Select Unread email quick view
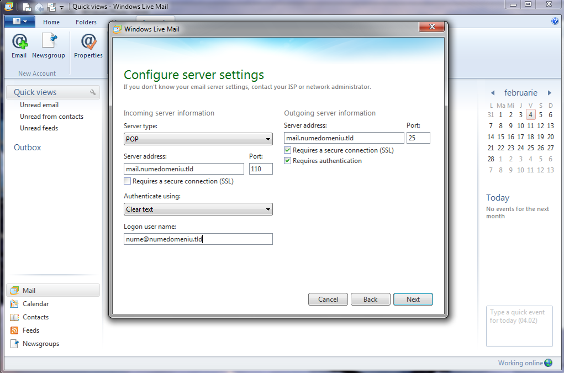564x373 pixels. coord(39,105)
